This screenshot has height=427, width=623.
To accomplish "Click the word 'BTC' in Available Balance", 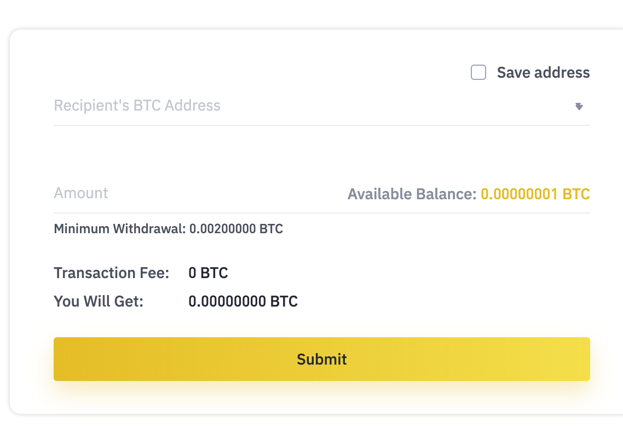I will tap(576, 194).
